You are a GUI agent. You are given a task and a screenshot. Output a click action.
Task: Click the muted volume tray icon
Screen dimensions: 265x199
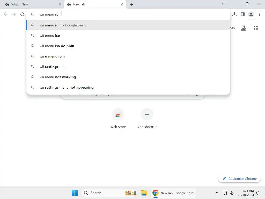click(x=232, y=193)
